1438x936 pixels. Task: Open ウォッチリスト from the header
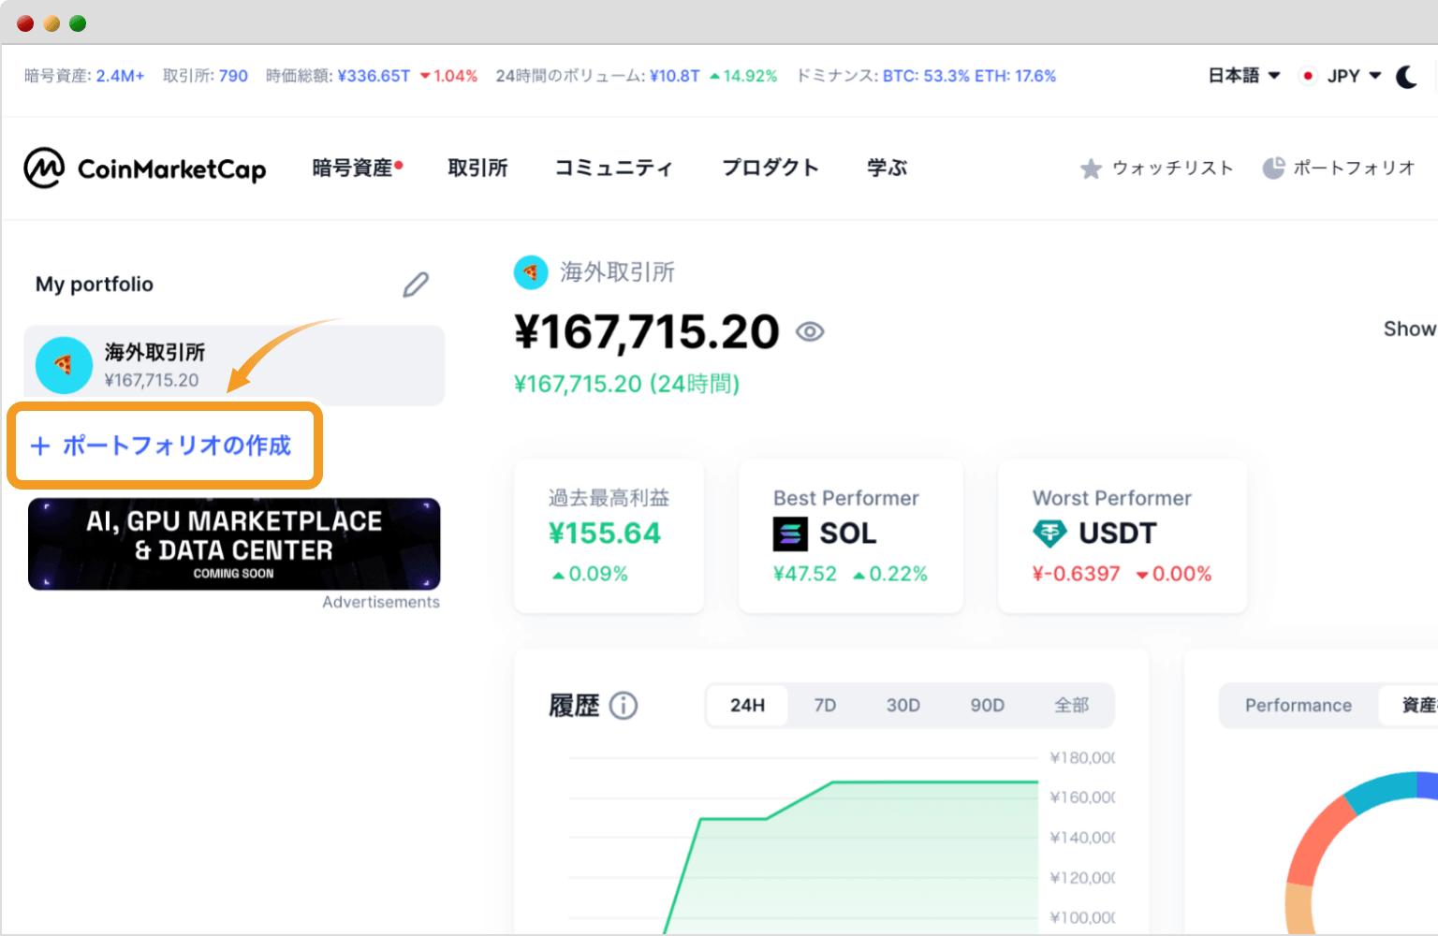1157,168
